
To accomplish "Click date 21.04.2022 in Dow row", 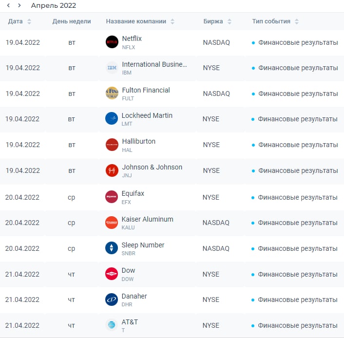I will [x=22, y=274].
